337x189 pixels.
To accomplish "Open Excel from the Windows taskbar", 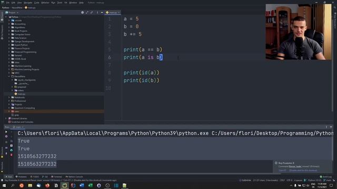I will click(90, 185).
